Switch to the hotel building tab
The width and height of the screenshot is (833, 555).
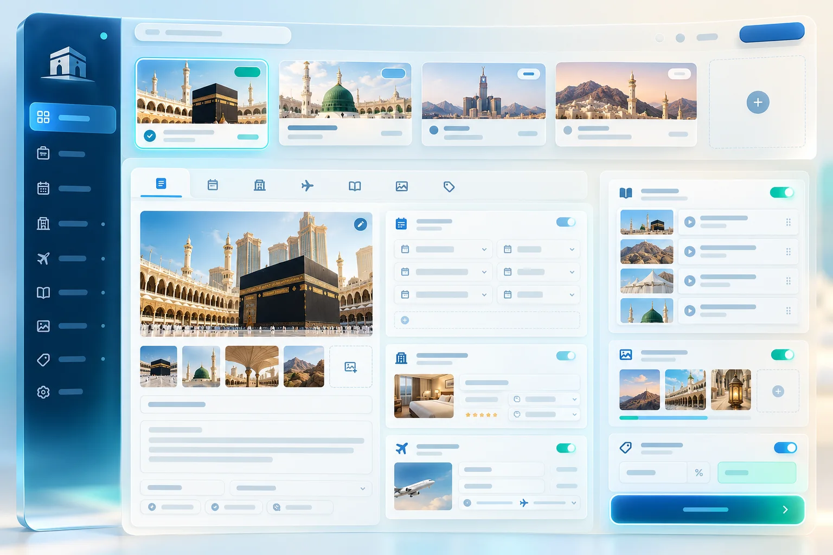tap(260, 185)
